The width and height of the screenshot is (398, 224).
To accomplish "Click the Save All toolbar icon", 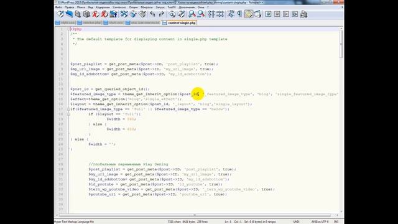I will [x=86, y=14].
